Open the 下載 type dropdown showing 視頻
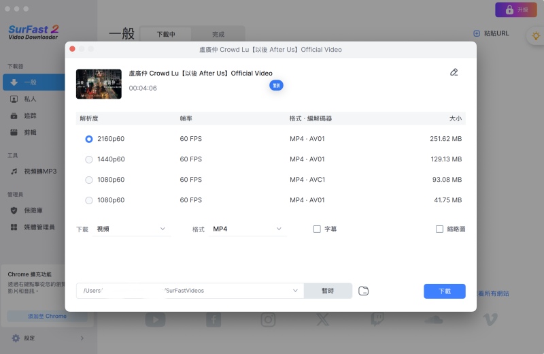Screen dimensions: 544x354 click(x=131, y=229)
